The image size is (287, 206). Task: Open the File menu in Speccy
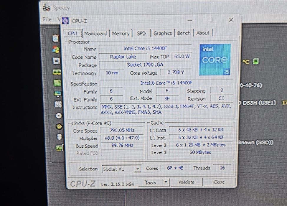[47, 19]
